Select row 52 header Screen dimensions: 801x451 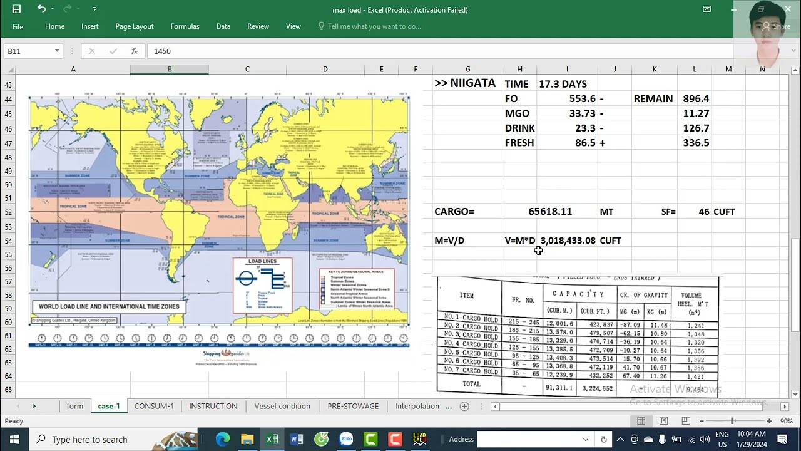pyautogui.click(x=8, y=212)
